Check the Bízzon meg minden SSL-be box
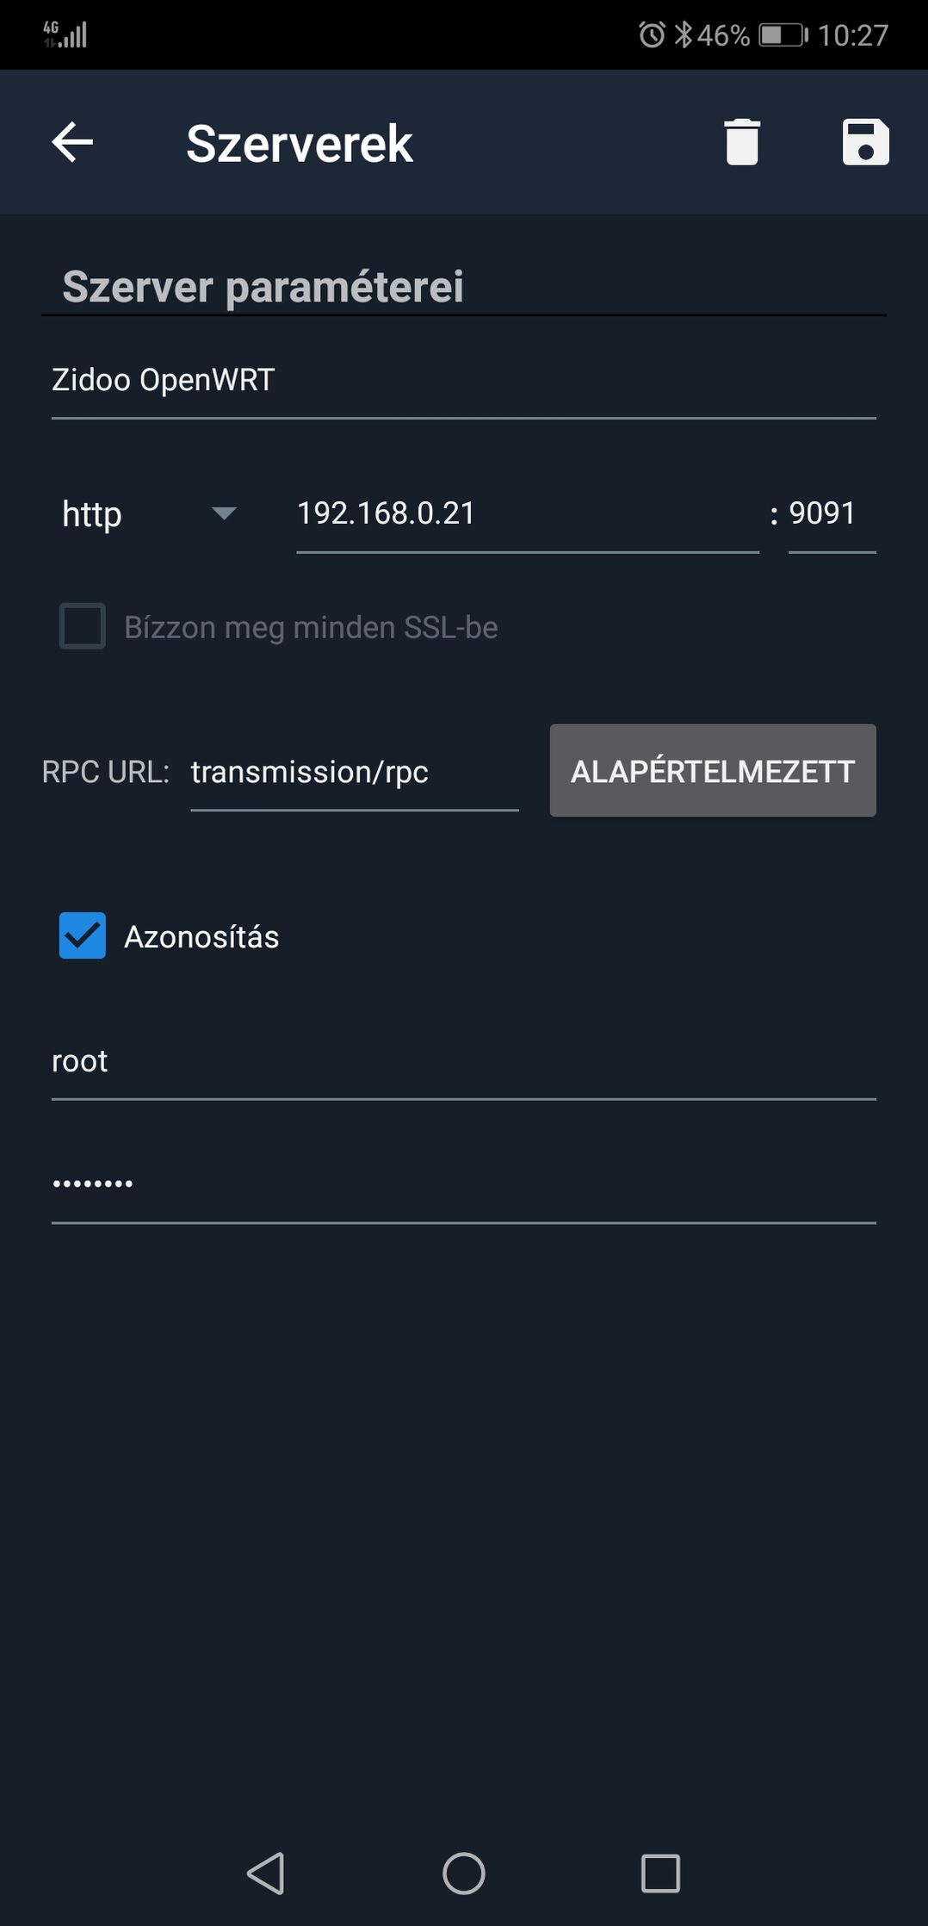The image size is (928, 1926). (x=83, y=626)
